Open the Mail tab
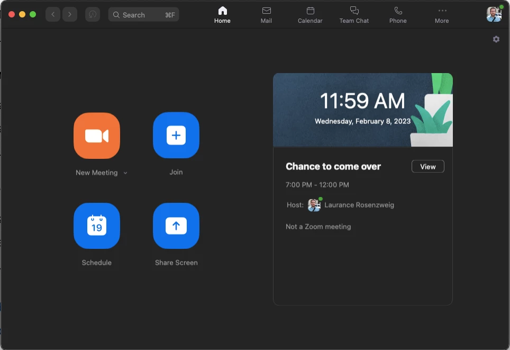This screenshot has height=350, width=510. point(267,15)
